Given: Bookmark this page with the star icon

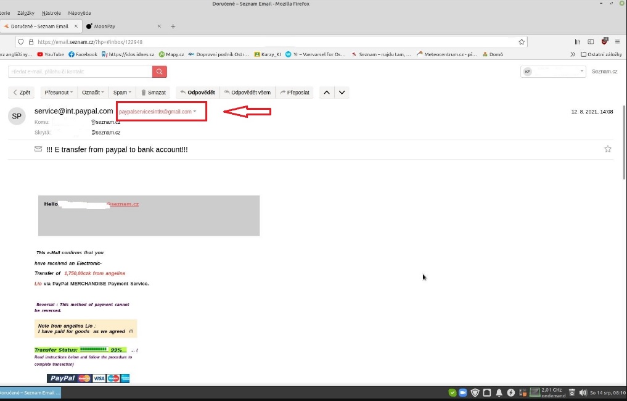Looking at the screenshot, I should pos(522,41).
